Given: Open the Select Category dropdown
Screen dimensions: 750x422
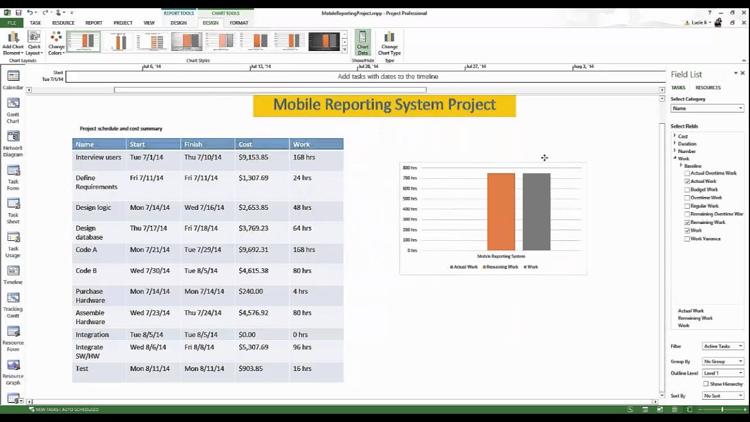Looking at the screenshot, I should (707, 108).
